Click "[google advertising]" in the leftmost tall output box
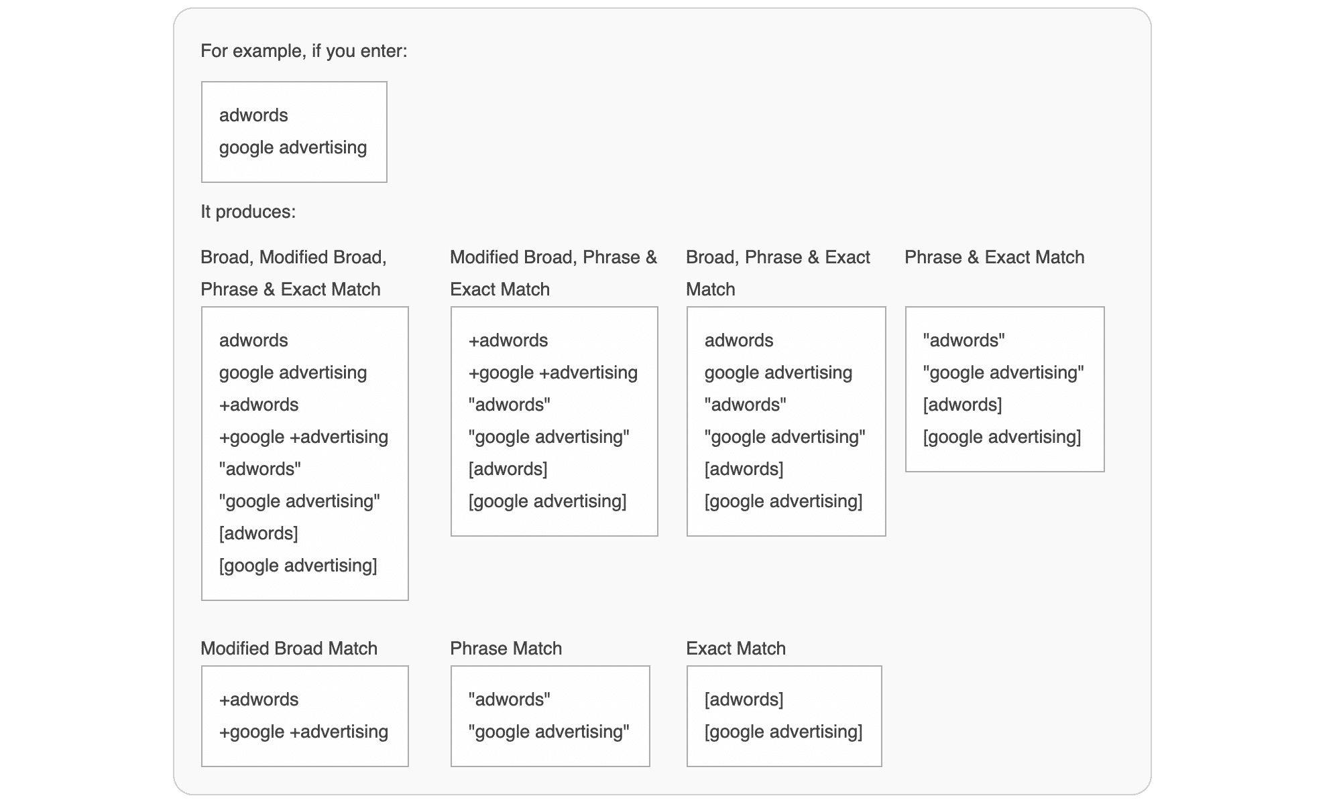1341x804 pixels. coord(298,565)
